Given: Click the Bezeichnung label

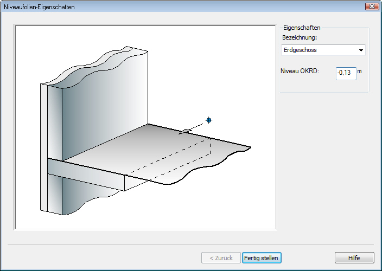Looking at the screenshot, I should (300, 37).
